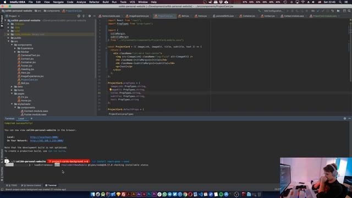Open the Add Configuration dropdown
This screenshot has width=352, height=198.
point(273,11)
